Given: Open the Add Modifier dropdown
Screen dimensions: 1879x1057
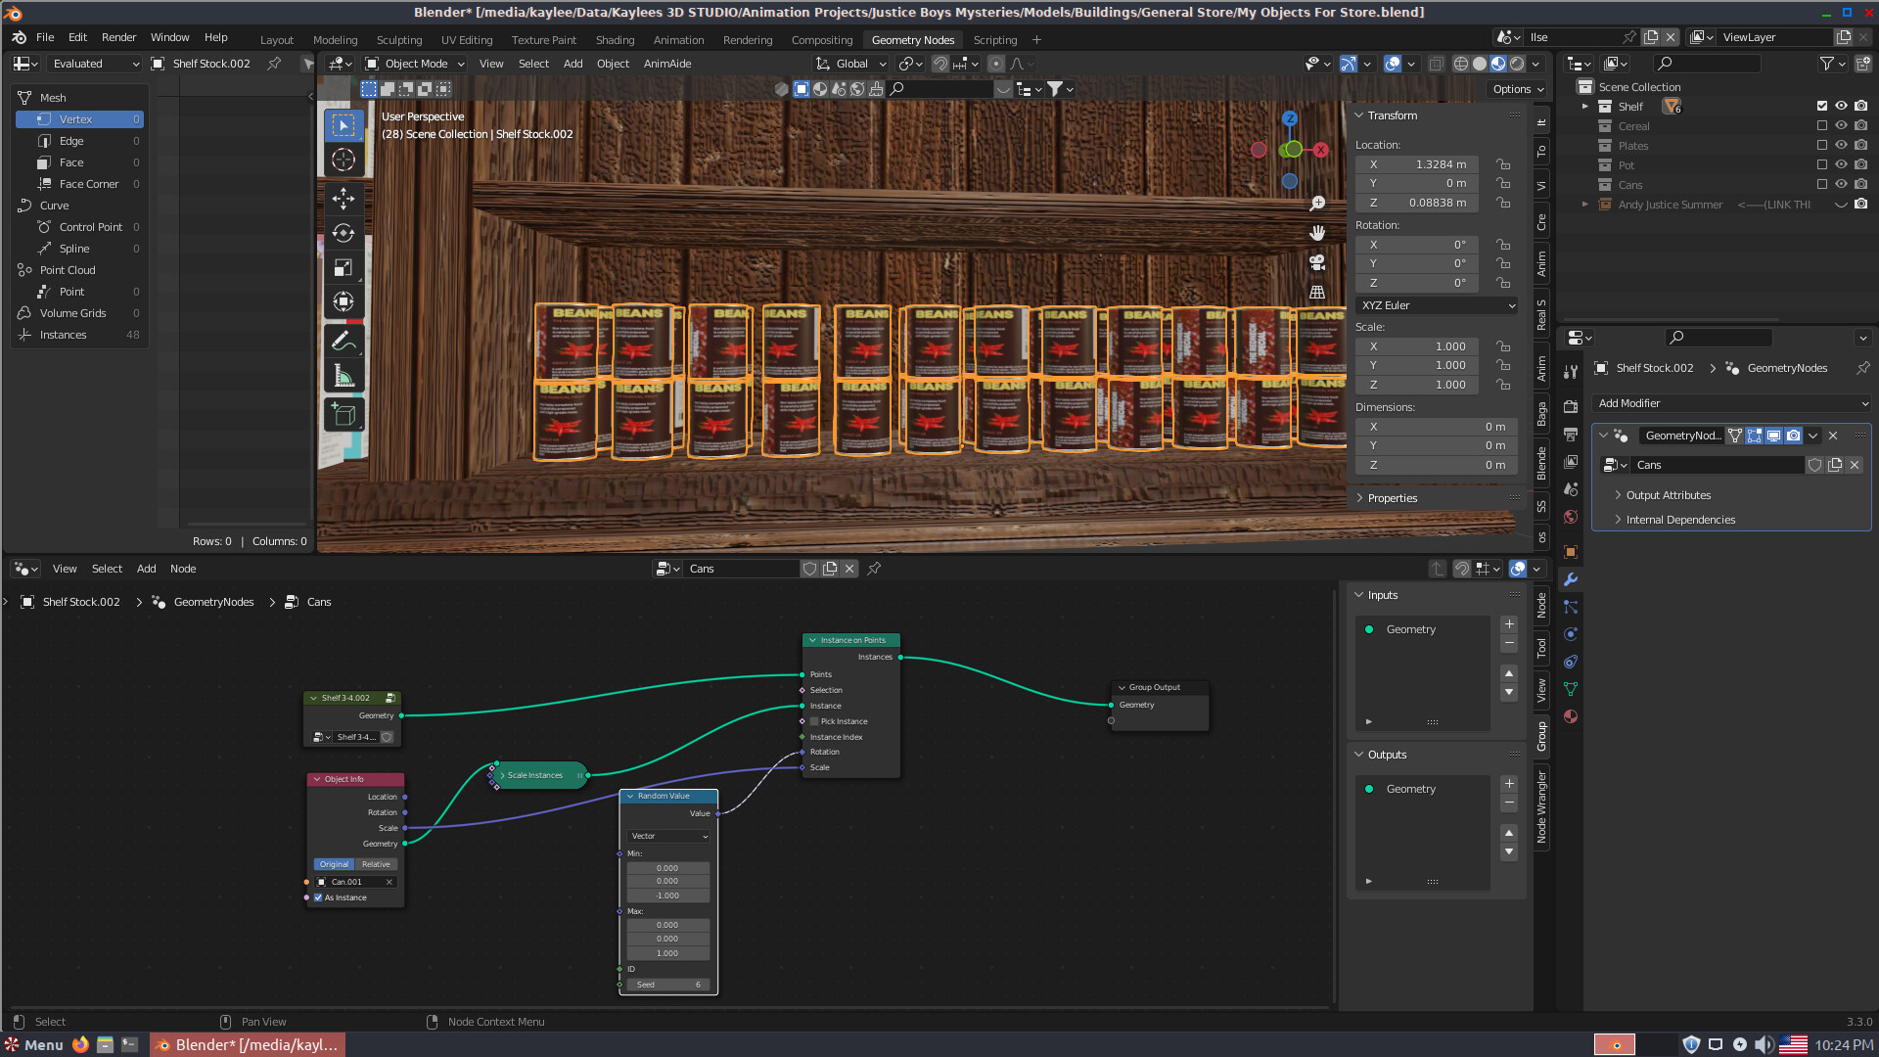Looking at the screenshot, I should (1731, 403).
